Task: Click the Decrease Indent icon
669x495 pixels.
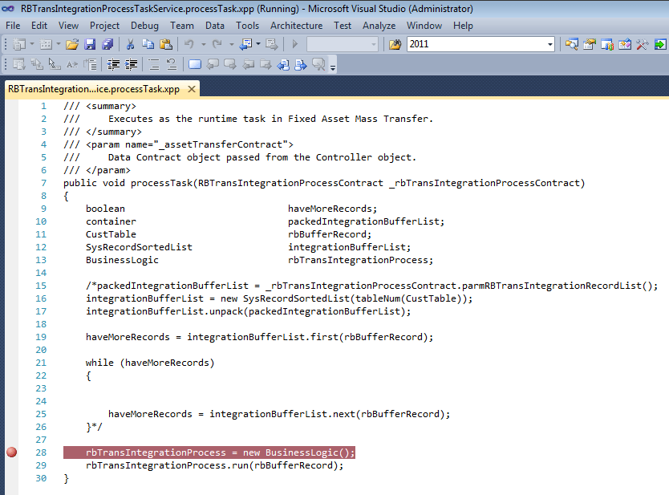Action: [113, 64]
